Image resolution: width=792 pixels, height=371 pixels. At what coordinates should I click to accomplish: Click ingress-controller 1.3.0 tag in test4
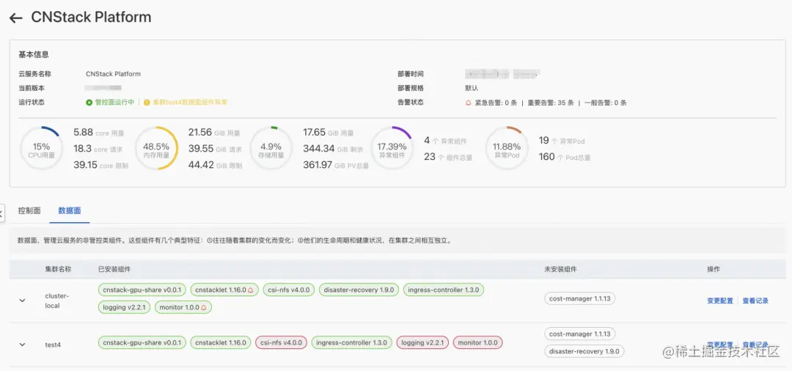[352, 342]
